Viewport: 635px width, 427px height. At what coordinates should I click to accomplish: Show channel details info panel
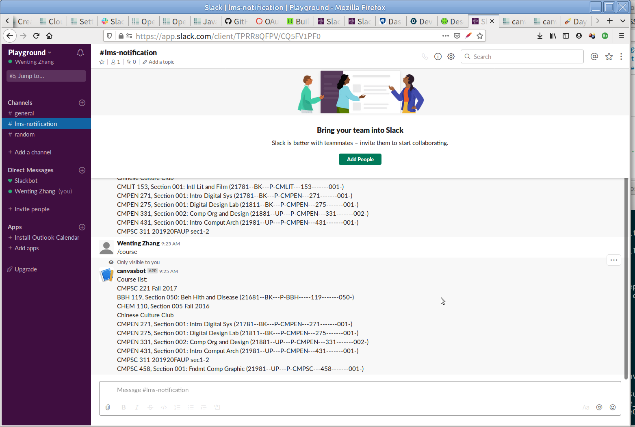click(x=438, y=57)
